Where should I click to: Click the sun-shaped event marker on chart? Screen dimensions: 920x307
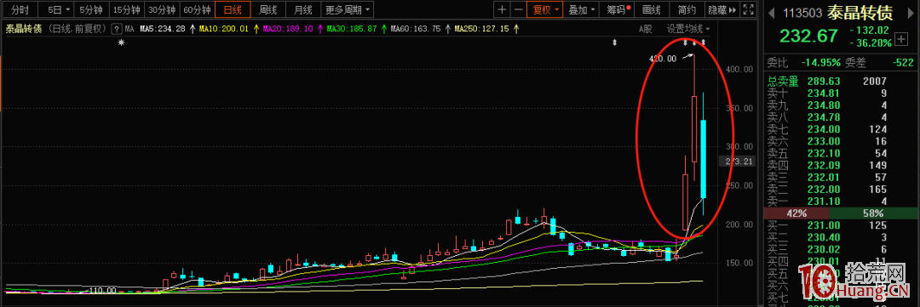tap(122, 43)
